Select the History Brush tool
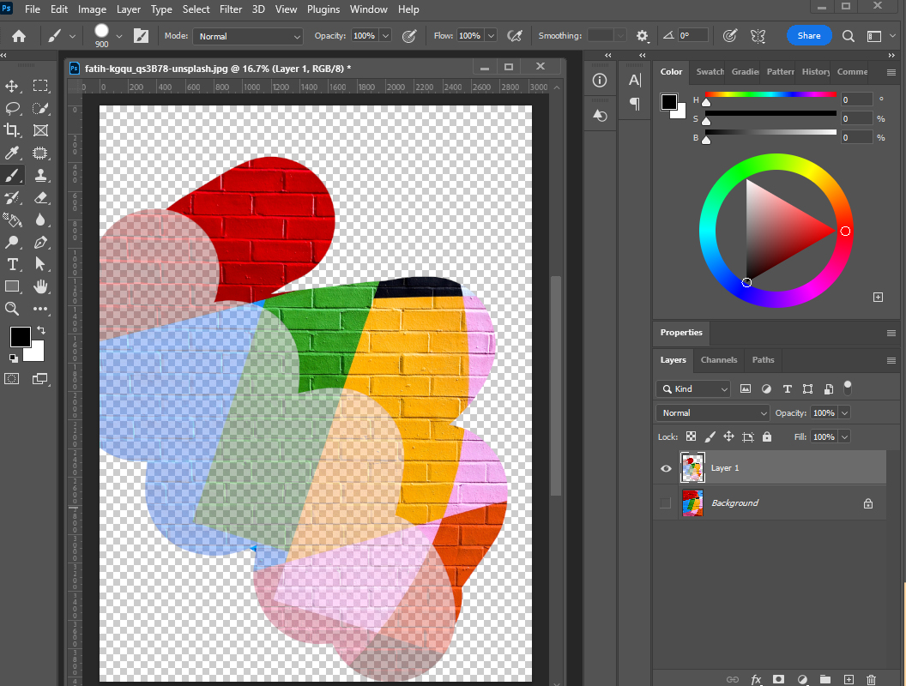This screenshot has height=686, width=906. [11, 197]
